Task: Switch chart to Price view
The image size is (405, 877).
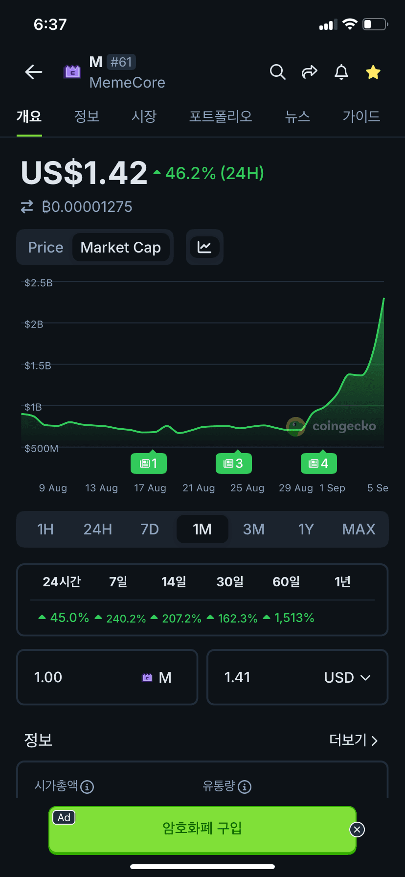Action: pyautogui.click(x=45, y=247)
